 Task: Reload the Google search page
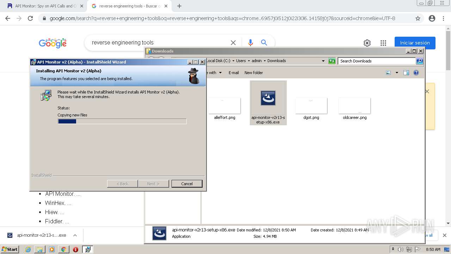[30, 18]
